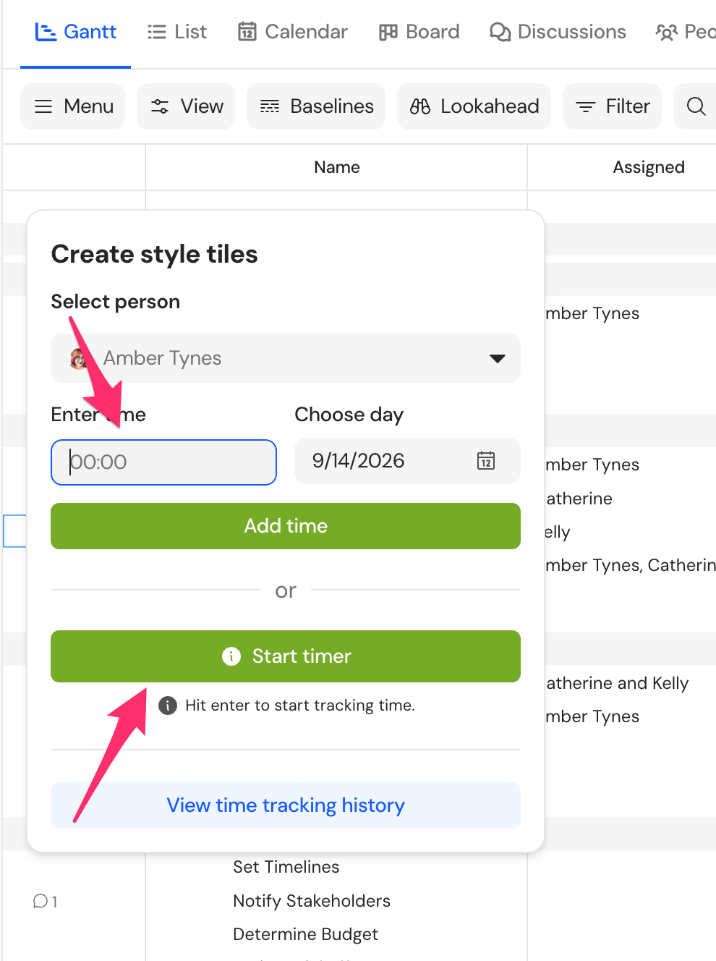Switch to the Calendar tab

pos(293,32)
